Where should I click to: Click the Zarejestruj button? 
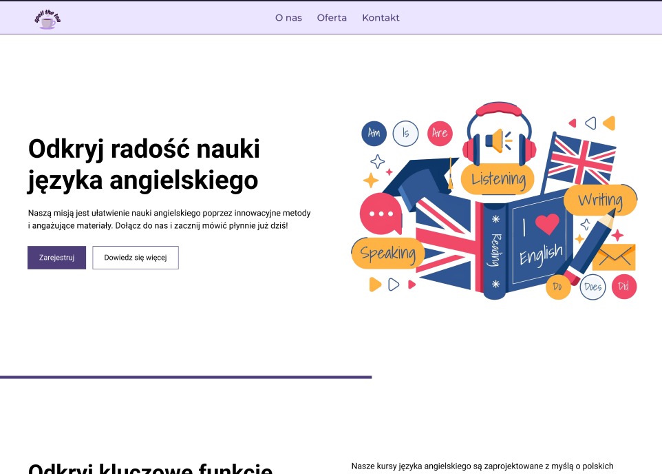coord(56,257)
